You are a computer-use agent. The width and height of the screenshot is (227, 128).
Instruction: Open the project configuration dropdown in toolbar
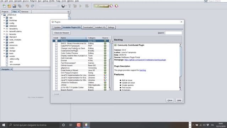(x=49, y=6)
